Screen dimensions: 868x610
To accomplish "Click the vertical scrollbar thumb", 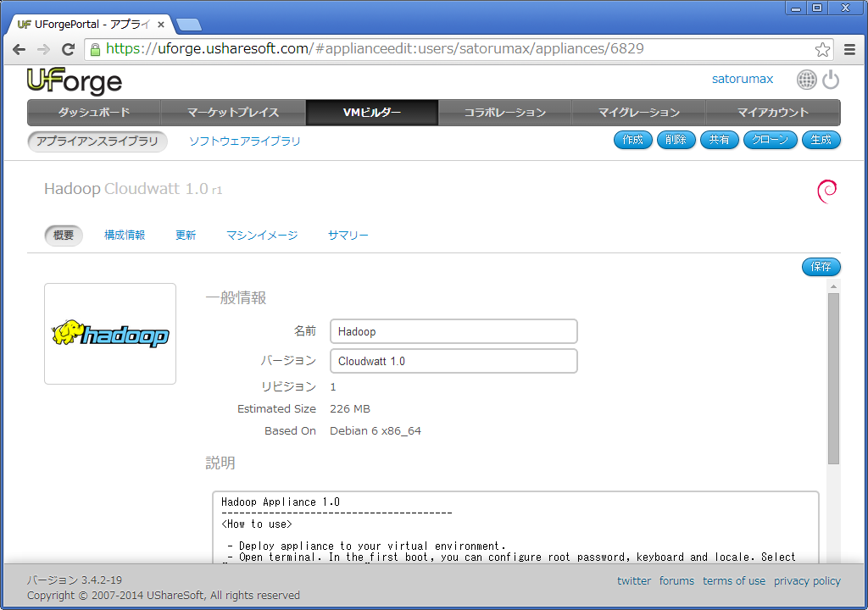I will click(x=834, y=379).
